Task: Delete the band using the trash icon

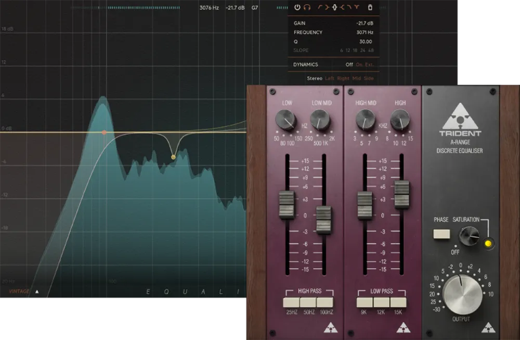Action: tap(371, 7)
